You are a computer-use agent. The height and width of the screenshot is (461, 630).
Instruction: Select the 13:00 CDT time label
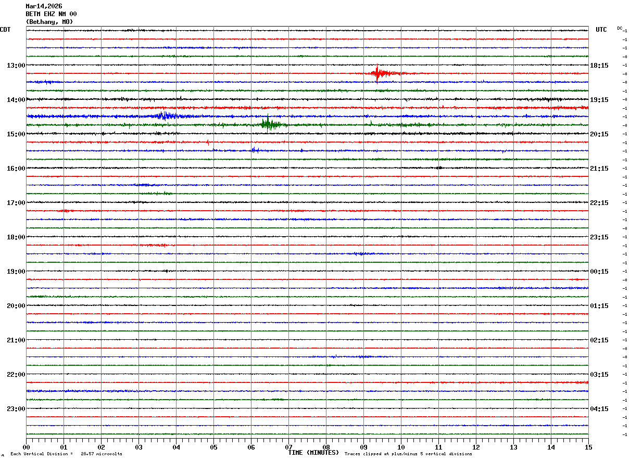(16, 66)
